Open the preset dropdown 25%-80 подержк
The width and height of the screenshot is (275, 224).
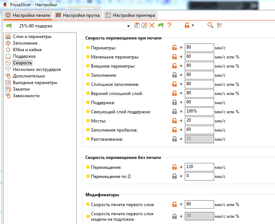coord(67,26)
